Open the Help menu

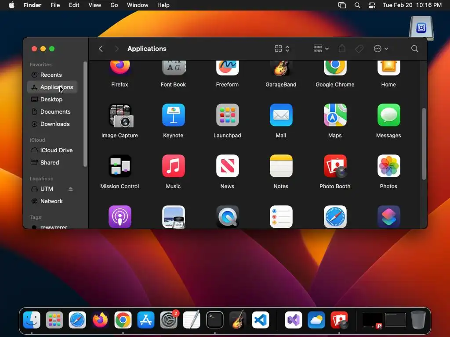click(x=163, y=5)
